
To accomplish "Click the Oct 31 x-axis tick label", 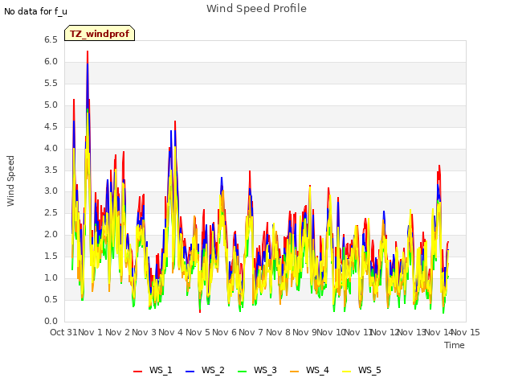I will click(x=63, y=332).
